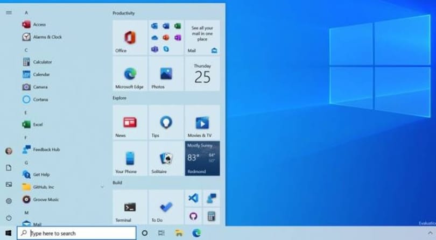The width and height of the screenshot is (436, 240).
Task: Open OneNote in the Office apps folder tile
Action: click(178, 38)
